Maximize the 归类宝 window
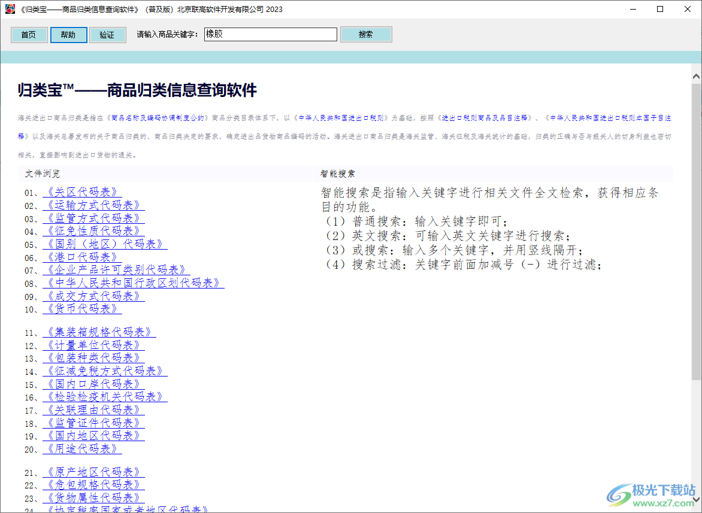Image resolution: width=702 pixels, height=513 pixels. [660, 9]
